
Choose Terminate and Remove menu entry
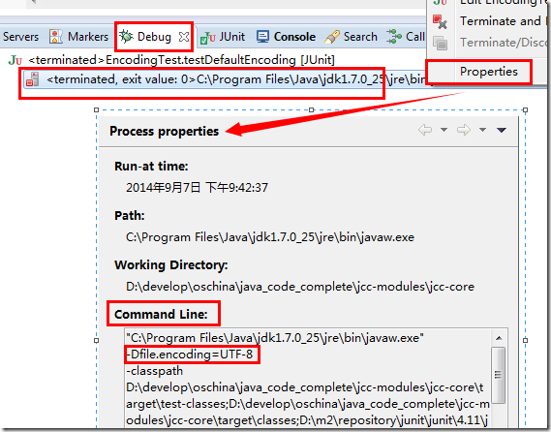(x=505, y=21)
